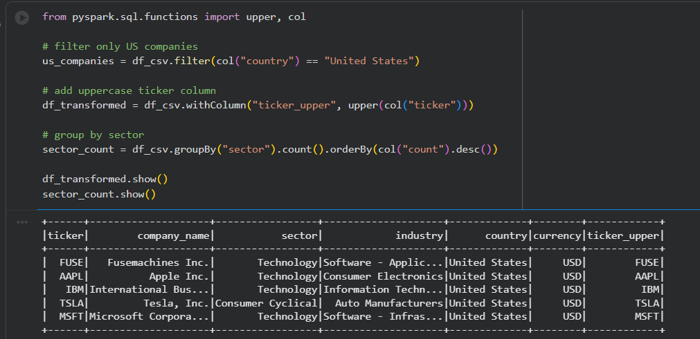Click comment '# group by sector'

click(93, 135)
